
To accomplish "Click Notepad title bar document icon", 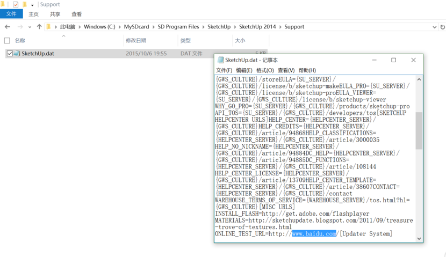I will click(220, 60).
